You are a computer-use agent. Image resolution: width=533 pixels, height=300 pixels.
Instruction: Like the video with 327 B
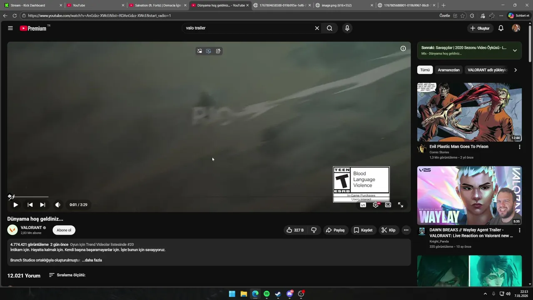click(x=294, y=230)
